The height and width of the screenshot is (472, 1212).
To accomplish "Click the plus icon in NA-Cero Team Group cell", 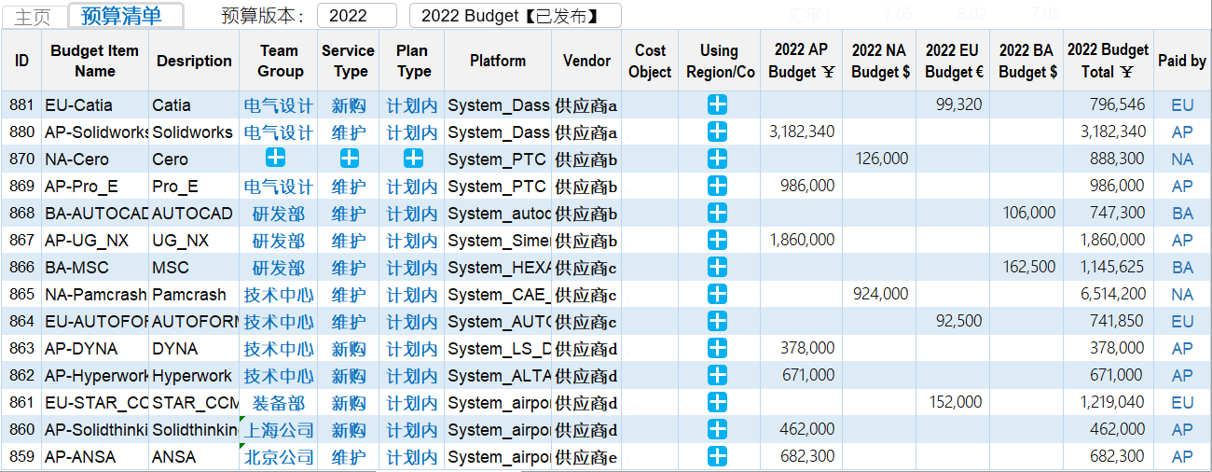I will [x=277, y=159].
